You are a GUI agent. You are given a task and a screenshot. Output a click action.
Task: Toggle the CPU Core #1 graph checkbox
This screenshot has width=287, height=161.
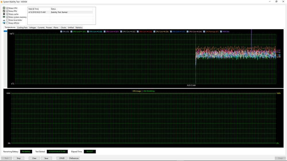tap(71, 32)
